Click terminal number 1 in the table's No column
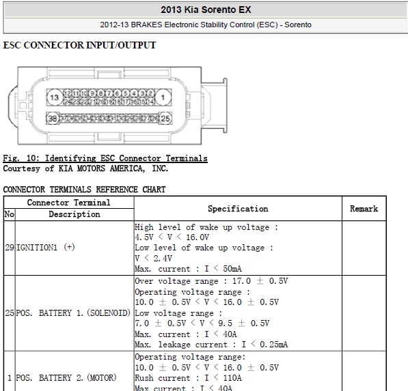The height and width of the screenshot is (391, 408). point(10,378)
